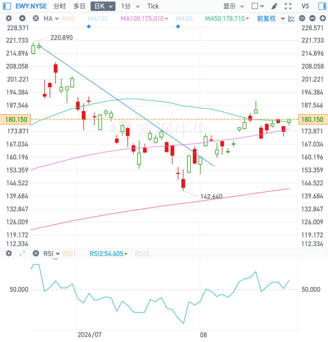
Task: Toggle the RSI1 line visibility
Action: coord(70,254)
